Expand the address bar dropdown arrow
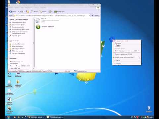The image size is (159, 119). (x=89, y=16)
